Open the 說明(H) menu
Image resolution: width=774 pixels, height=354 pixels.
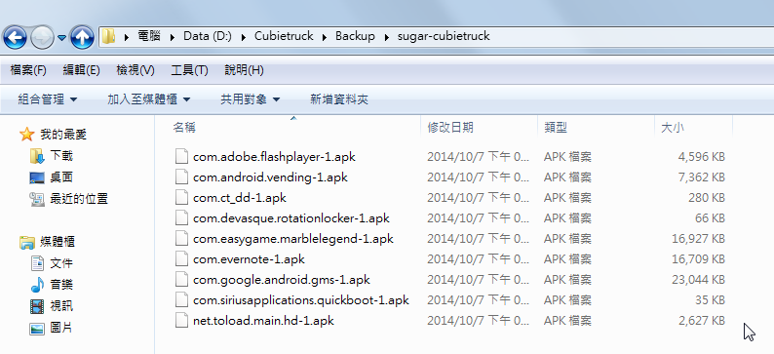244,70
